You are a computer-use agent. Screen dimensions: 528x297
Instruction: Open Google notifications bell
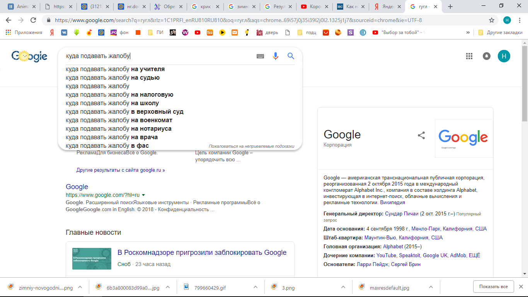tap(487, 56)
